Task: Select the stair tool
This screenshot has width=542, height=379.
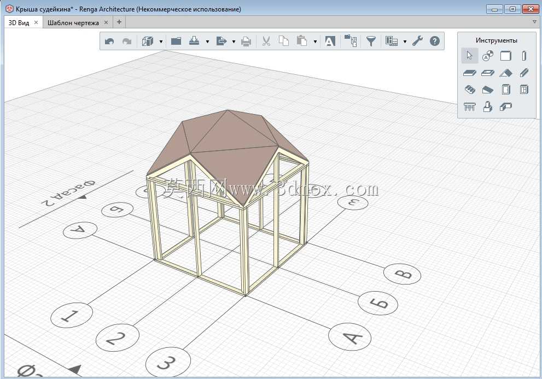Action: tap(469, 90)
